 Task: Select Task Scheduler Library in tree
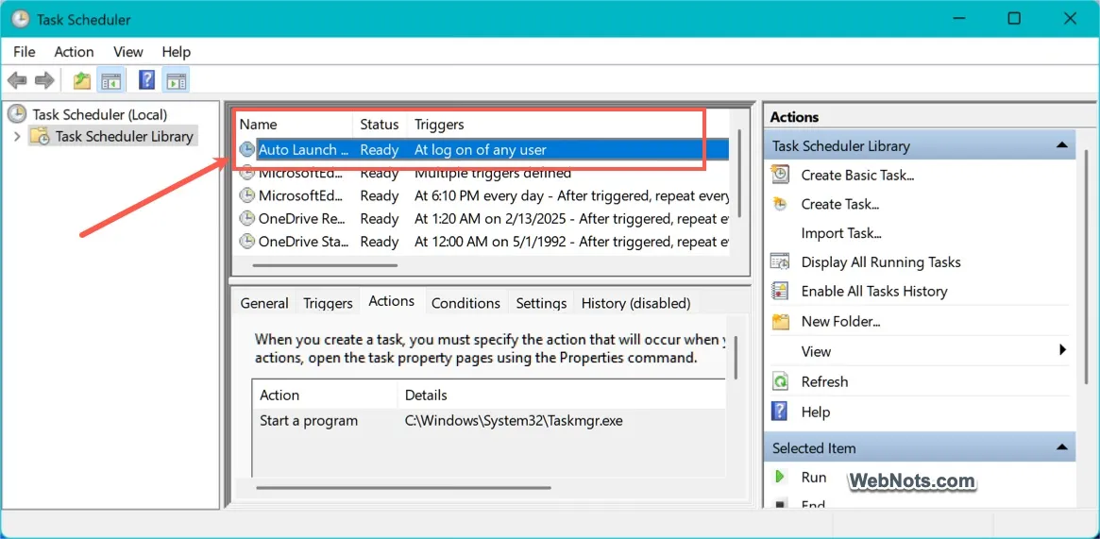click(125, 137)
